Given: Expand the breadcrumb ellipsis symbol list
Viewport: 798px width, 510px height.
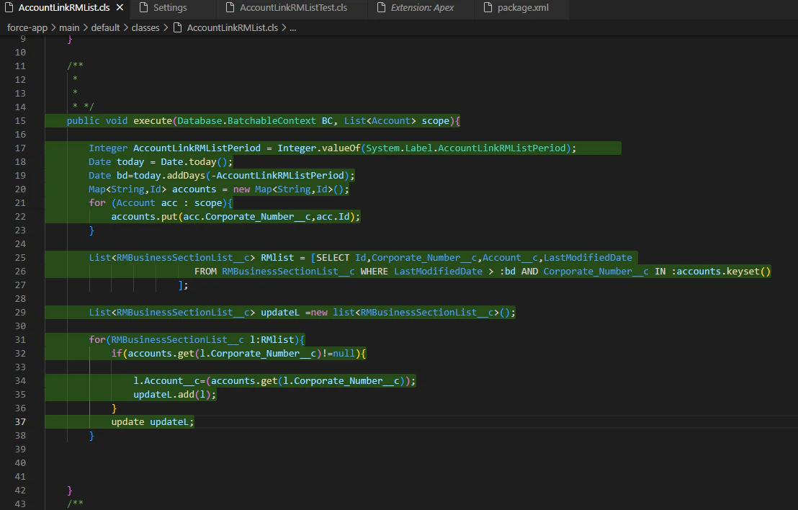Looking at the screenshot, I should pyautogui.click(x=293, y=27).
